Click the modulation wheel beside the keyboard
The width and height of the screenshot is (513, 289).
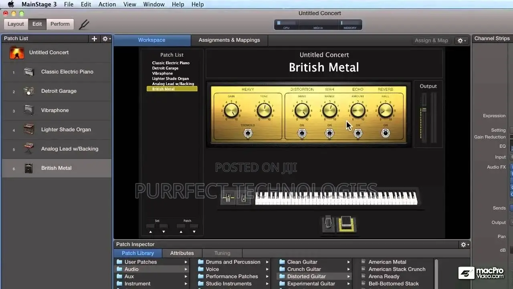pyautogui.click(x=243, y=198)
